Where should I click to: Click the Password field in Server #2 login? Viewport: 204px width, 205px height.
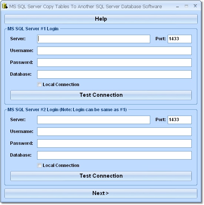pos(114,143)
